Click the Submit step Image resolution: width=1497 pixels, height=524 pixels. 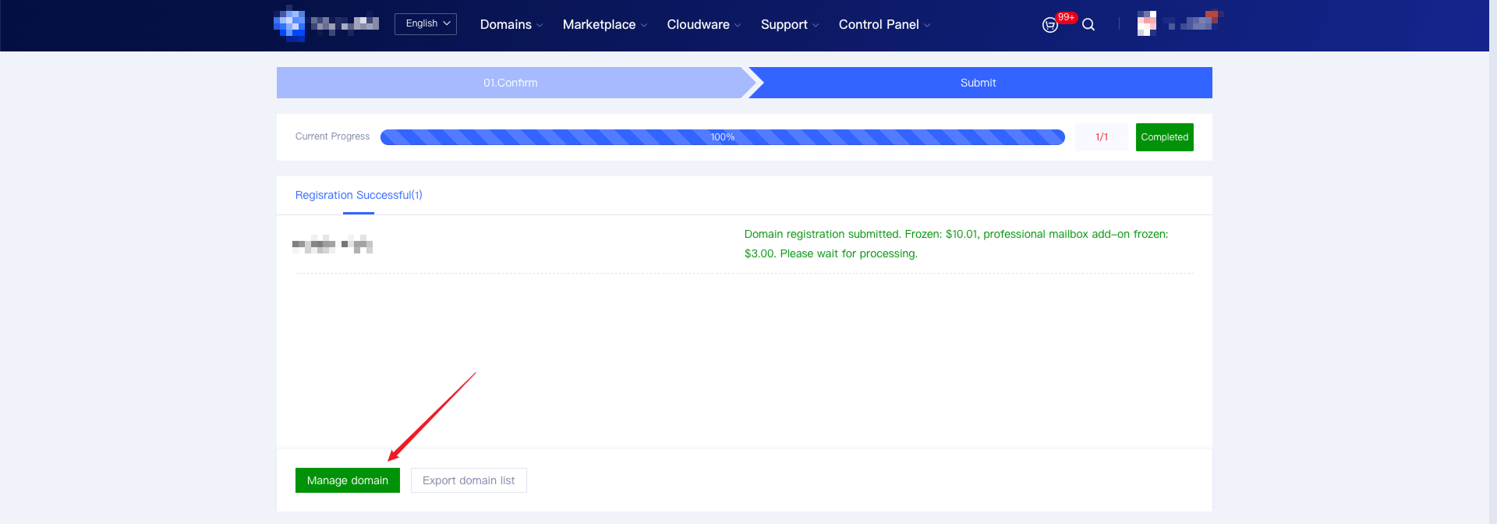978,83
